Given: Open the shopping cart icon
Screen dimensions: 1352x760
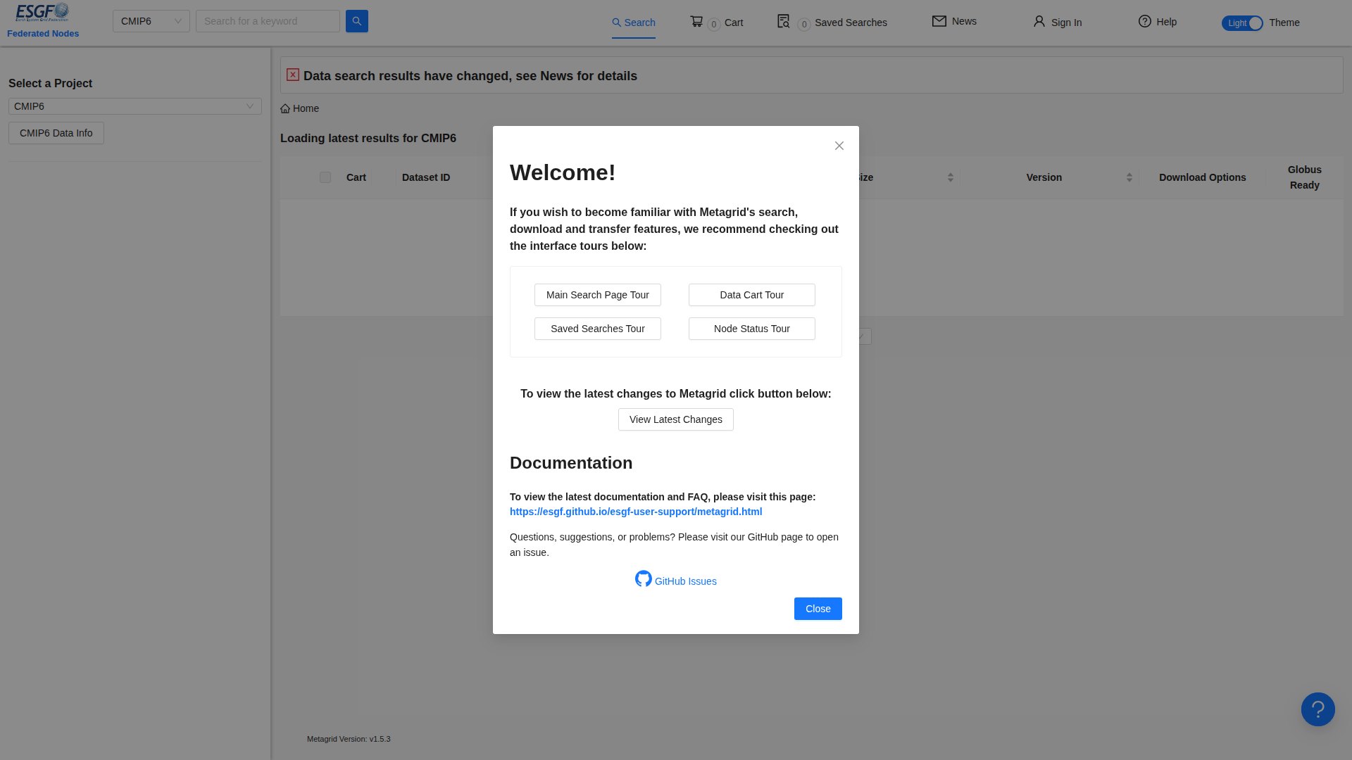Looking at the screenshot, I should click(x=696, y=21).
